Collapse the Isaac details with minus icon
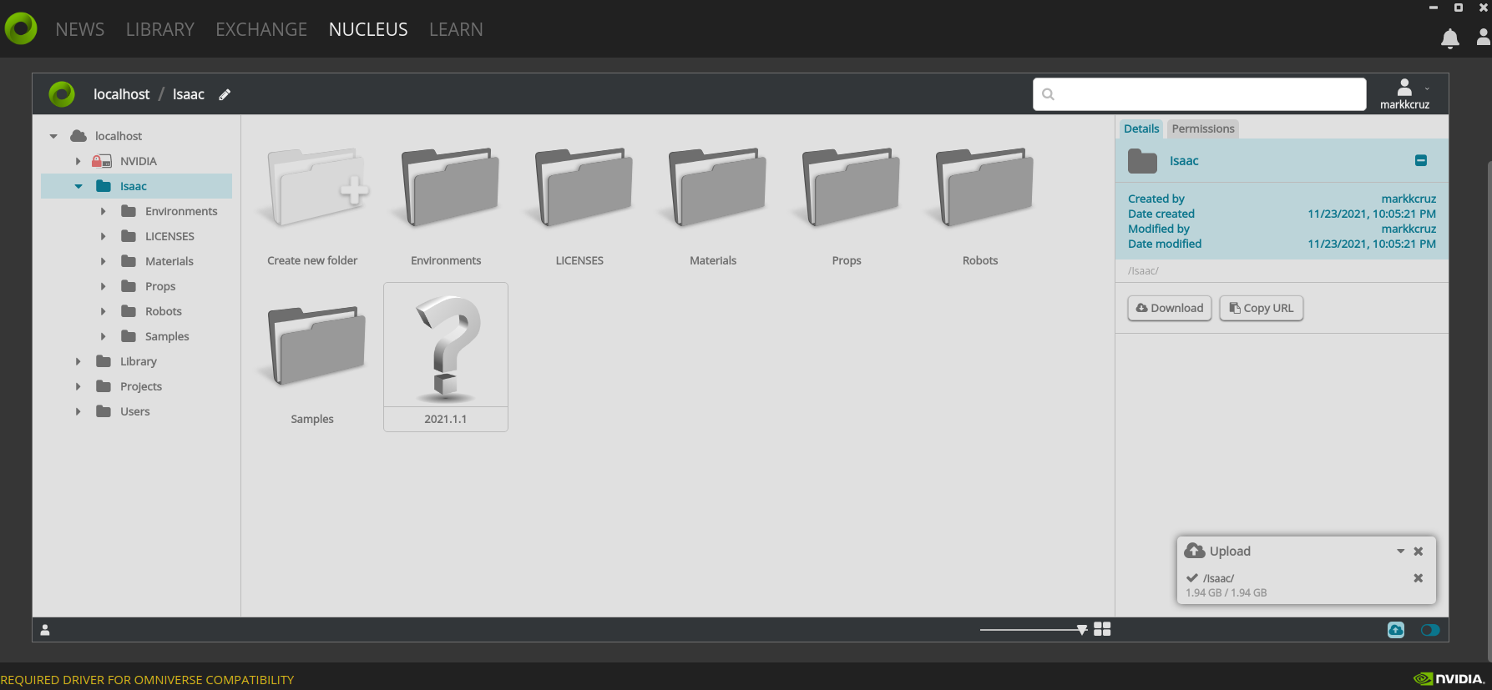 [1421, 160]
